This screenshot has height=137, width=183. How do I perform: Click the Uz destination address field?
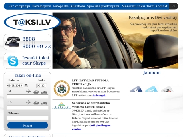[x=27, y=108]
